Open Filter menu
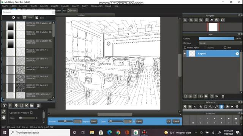This screenshot has width=243, height=136. pyautogui.click(x=33, y=6)
